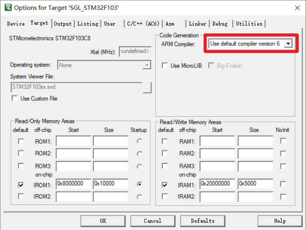Open the Linker tab
306x230 pixels.
pyautogui.click(x=198, y=24)
